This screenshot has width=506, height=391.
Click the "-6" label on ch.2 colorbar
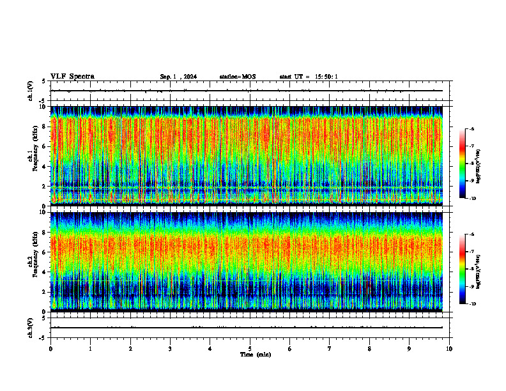click(x=471, y=234)
